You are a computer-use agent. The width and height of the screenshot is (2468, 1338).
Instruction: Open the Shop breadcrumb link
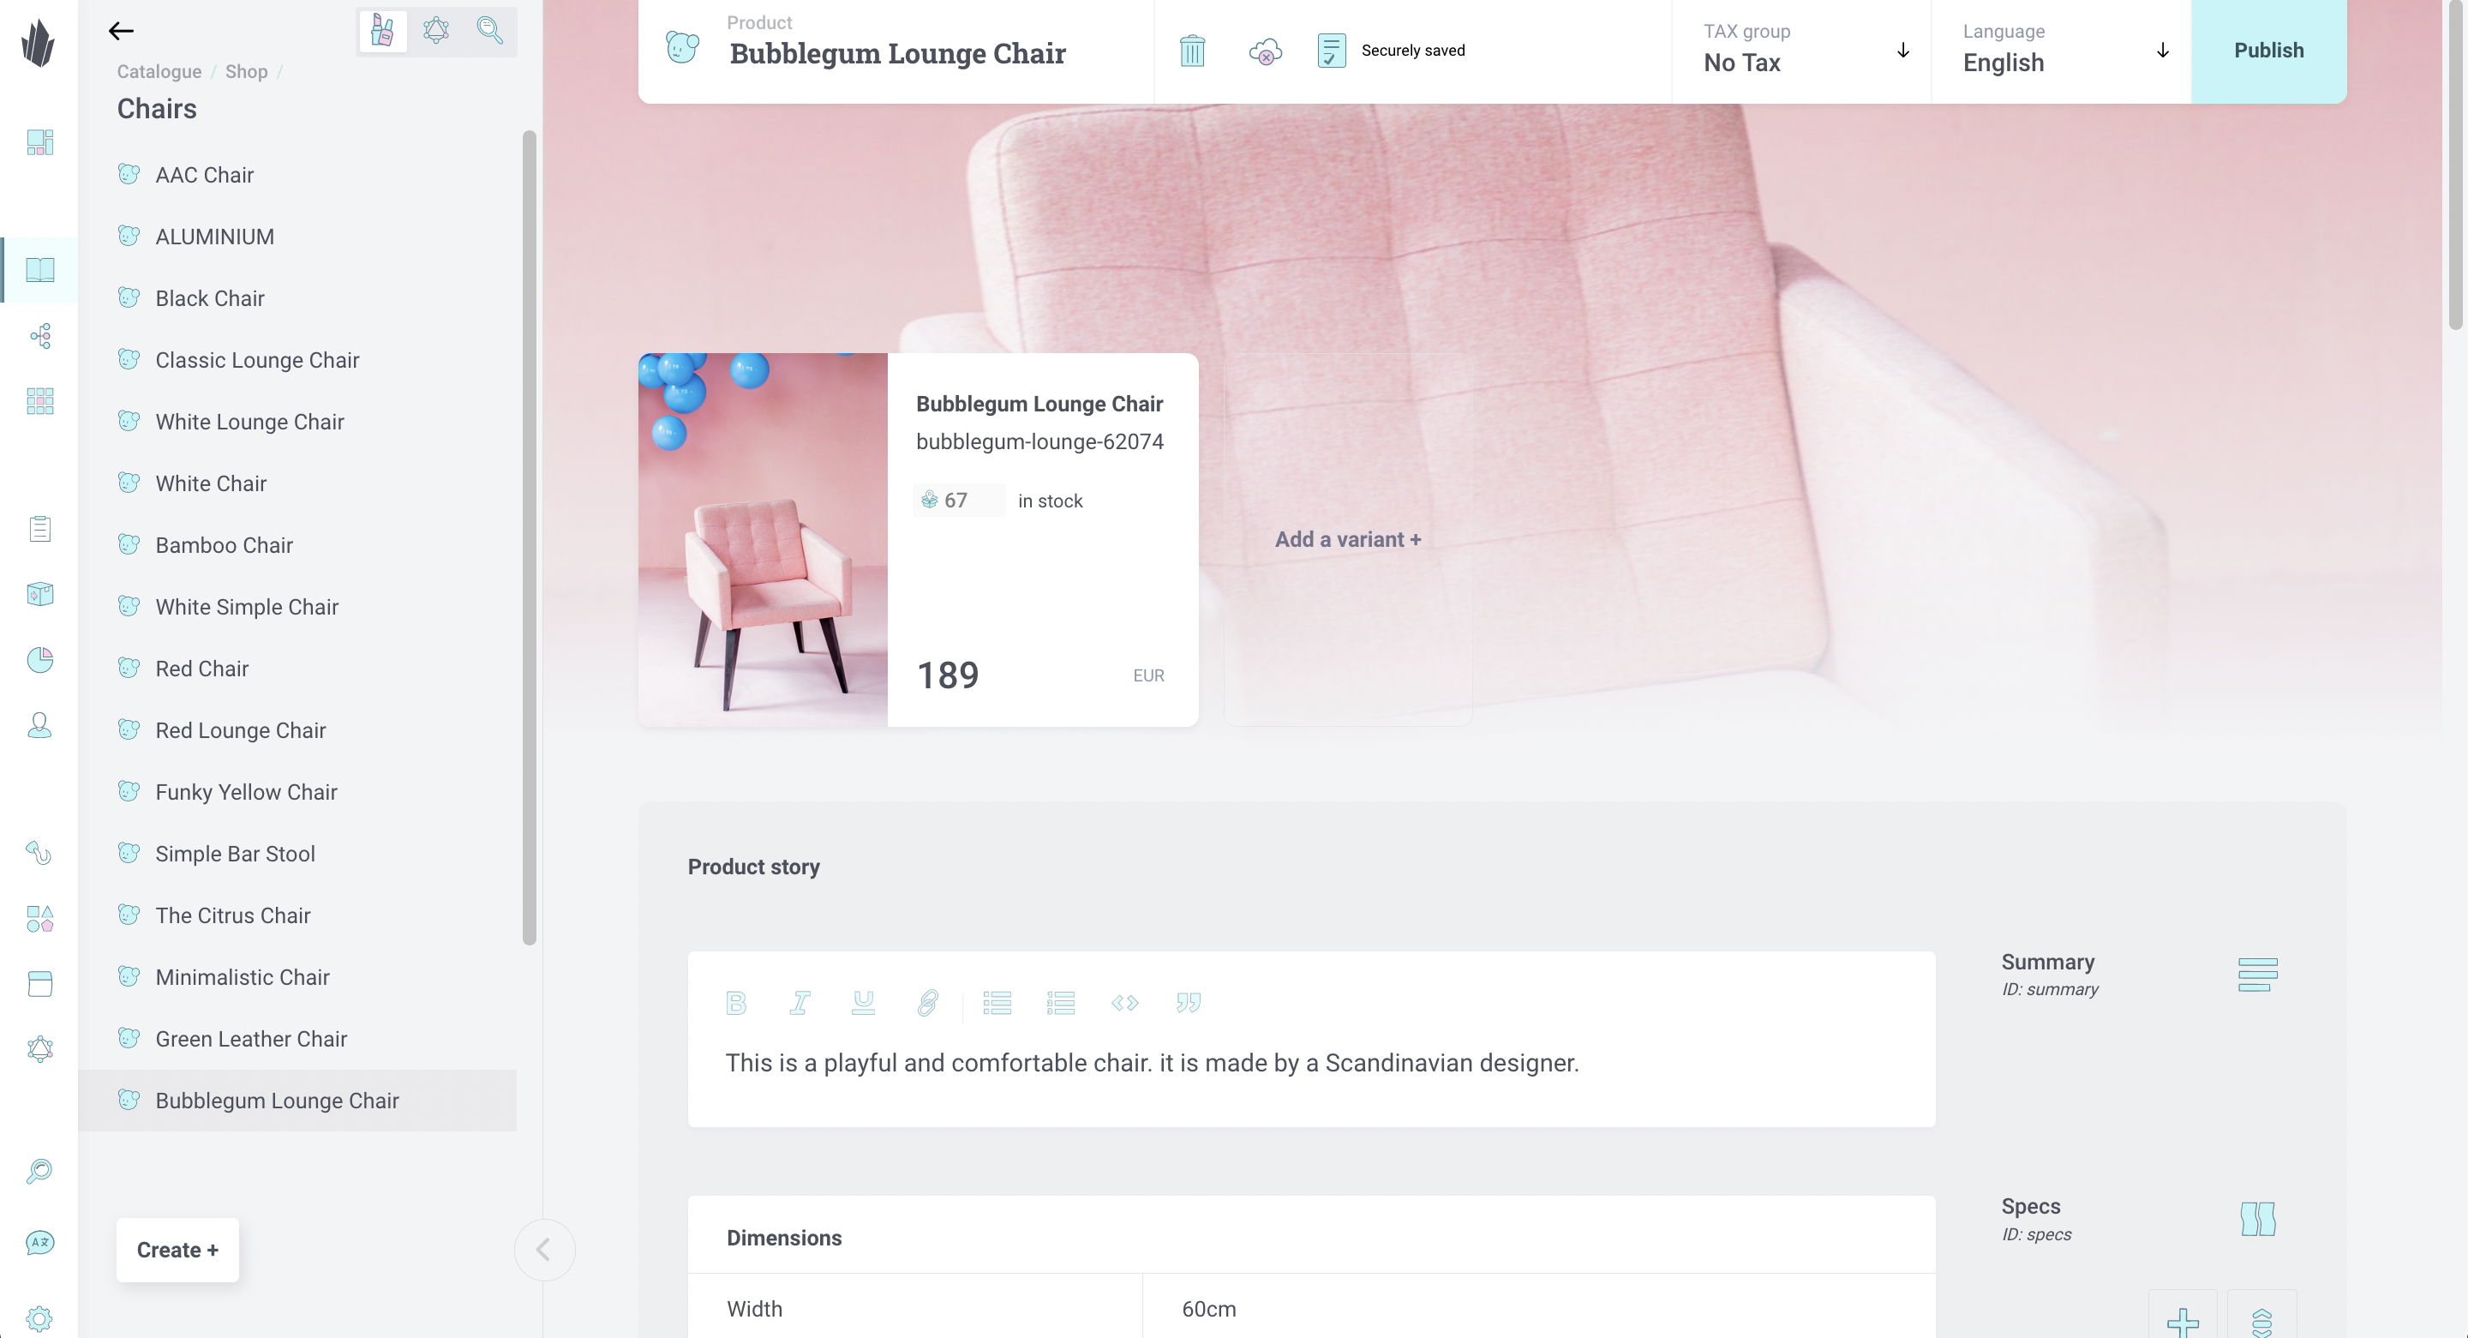tap(246, 72)
